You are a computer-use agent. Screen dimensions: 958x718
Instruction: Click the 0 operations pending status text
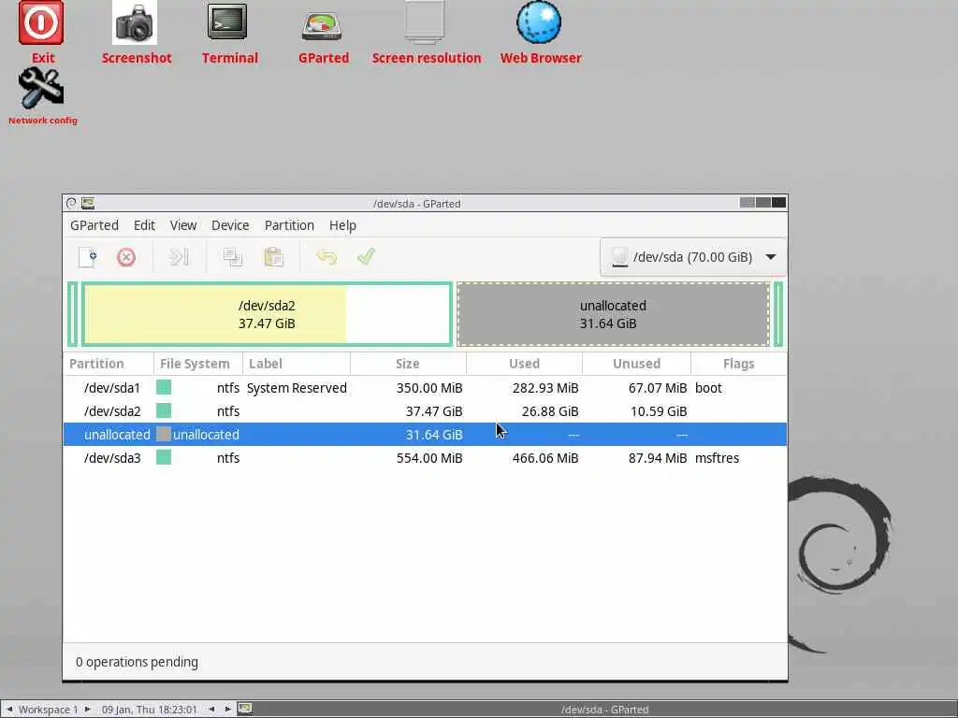[137, 662]
